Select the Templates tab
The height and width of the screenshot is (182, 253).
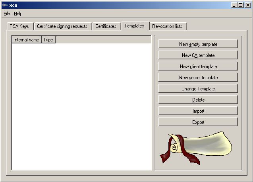click(x=134, y=26)
